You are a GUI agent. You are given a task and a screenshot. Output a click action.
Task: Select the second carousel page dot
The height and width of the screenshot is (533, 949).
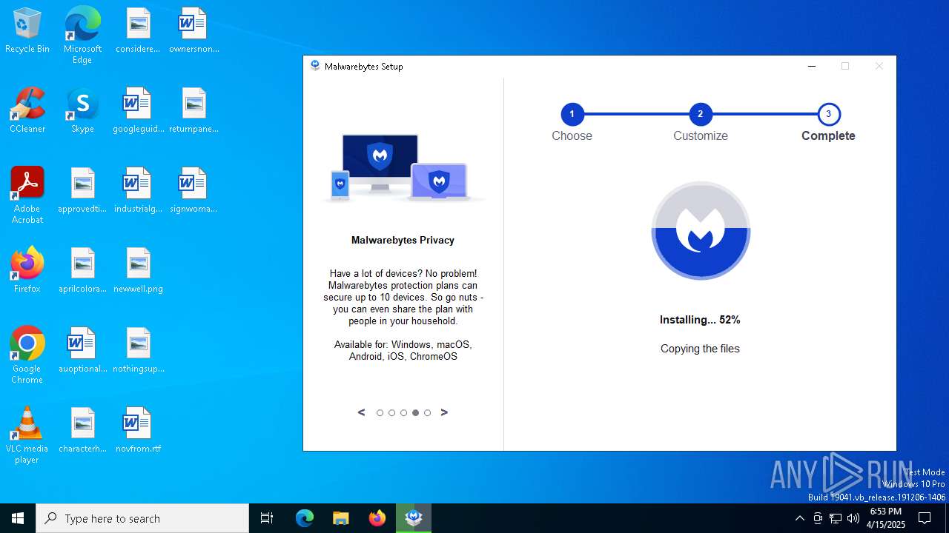click(391, 413)
